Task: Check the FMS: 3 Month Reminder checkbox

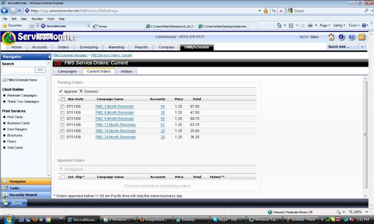Action: click(63, 107)
